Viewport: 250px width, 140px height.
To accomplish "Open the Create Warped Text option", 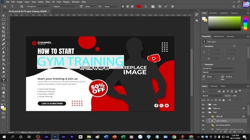I will pos(146,7).
